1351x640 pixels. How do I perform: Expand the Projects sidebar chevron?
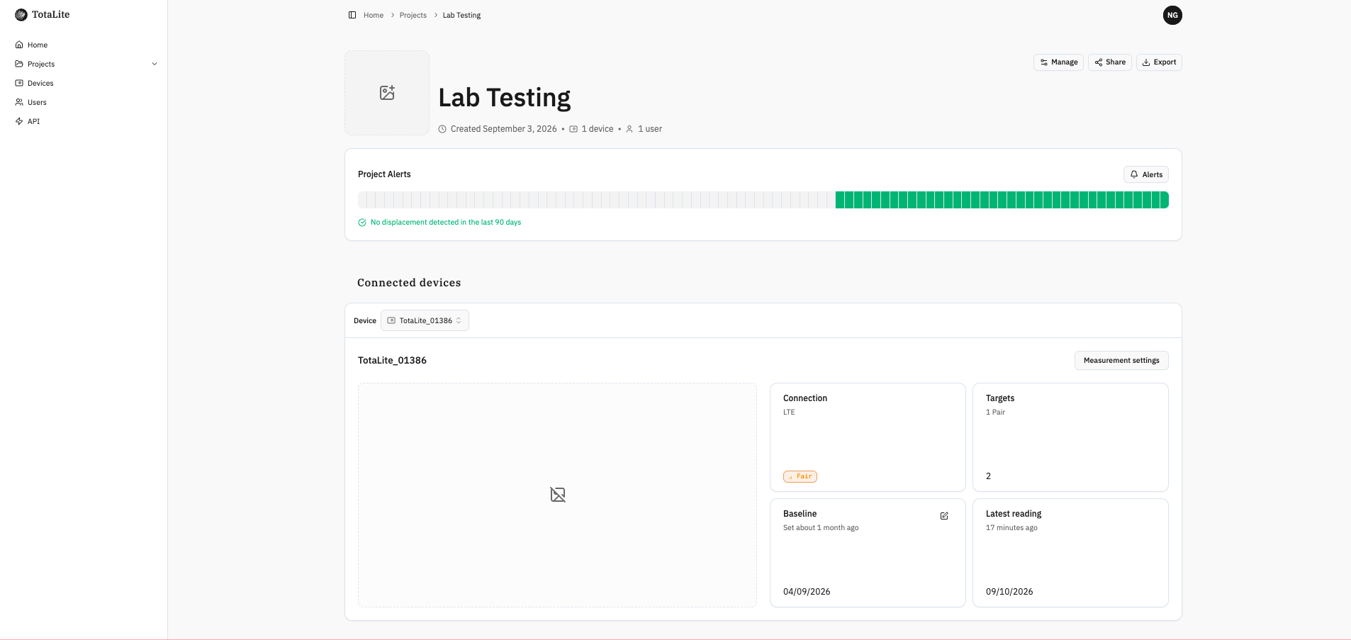click(155, 64)
